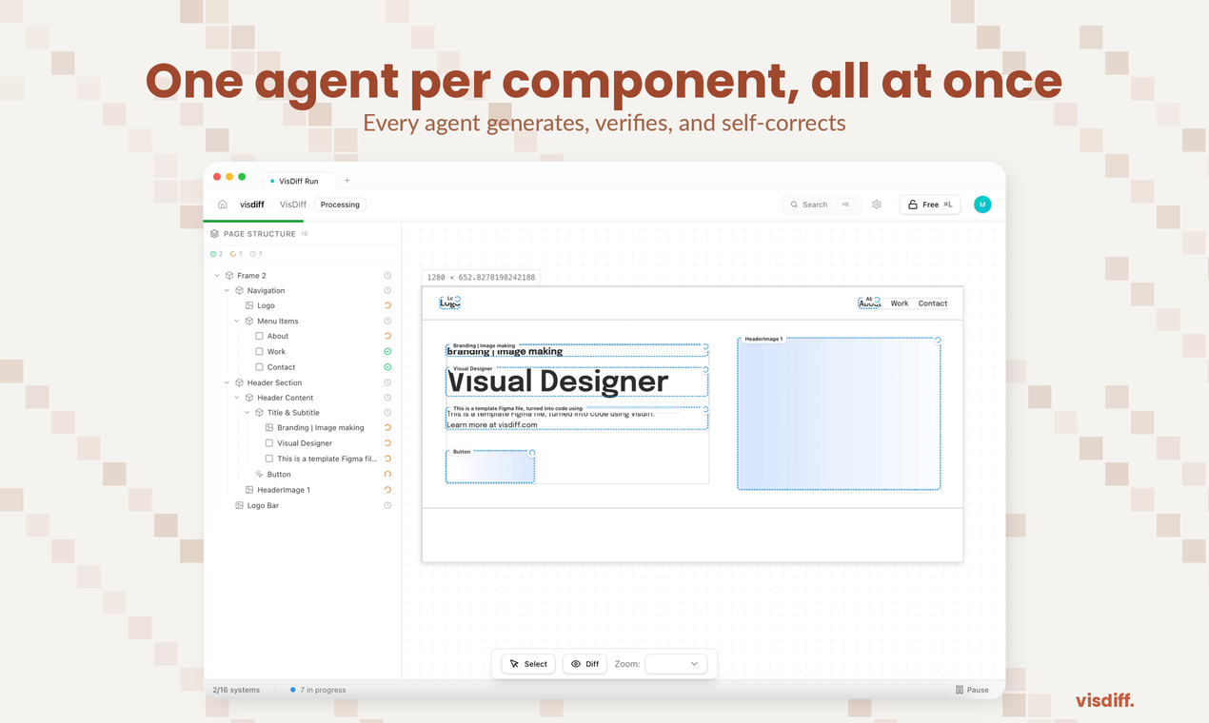Select HeaderImage 1 gradient placeholder on canvas

(x=839, y=414)
